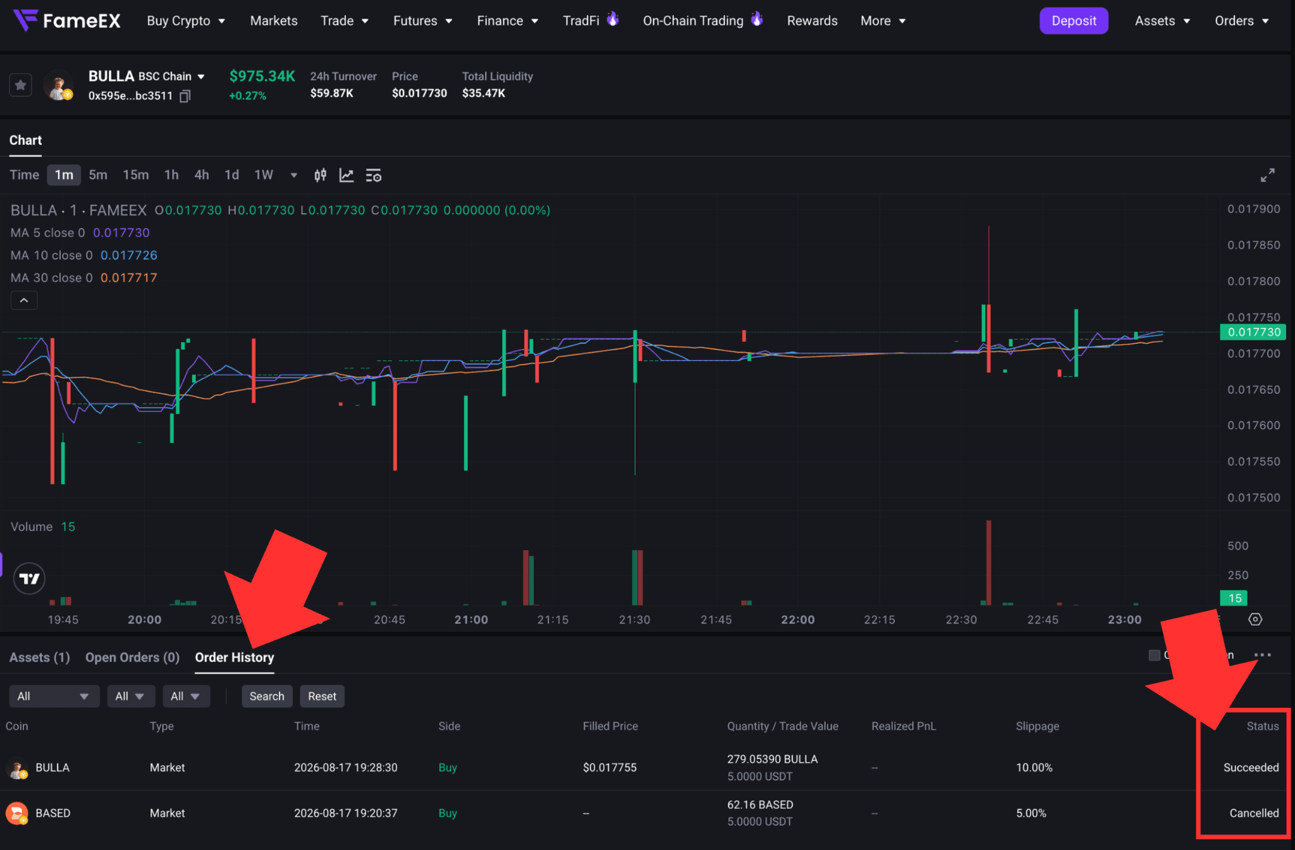Open On-Chain Trading menu item
1295x850 pixels.
[693, 21]
